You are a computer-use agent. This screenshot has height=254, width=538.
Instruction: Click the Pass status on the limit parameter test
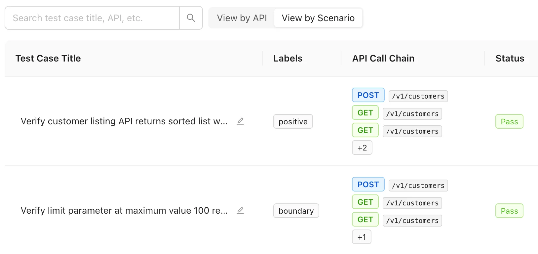click(x=509, y=211)
